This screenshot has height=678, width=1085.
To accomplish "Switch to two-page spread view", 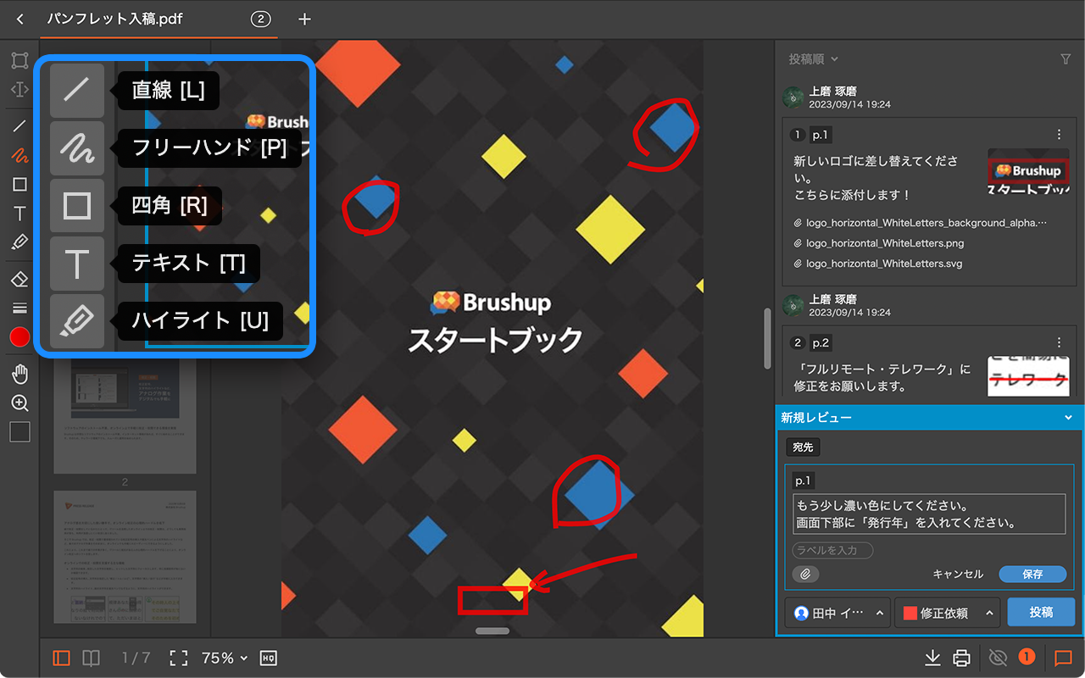I will [91, 658].
